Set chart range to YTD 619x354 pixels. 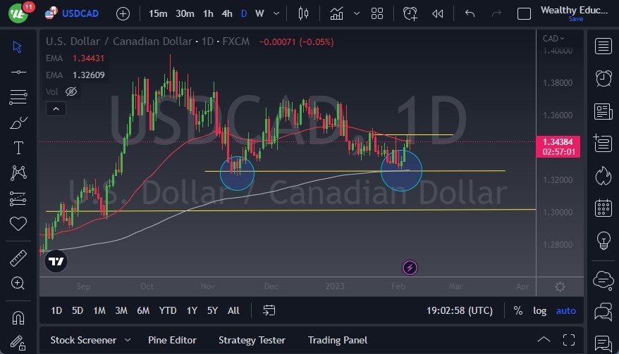click(168, 310)
